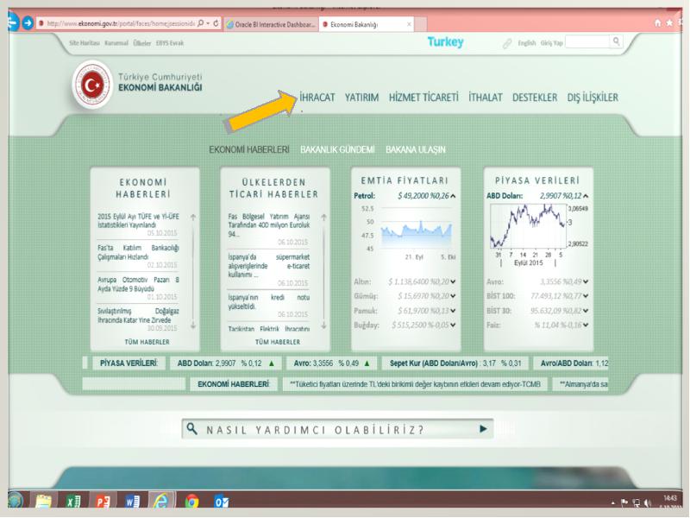The width and height of the screenshot is (690, 518).
Task: Open the HİZMET TİCARETİ menu
Action: pos(423,98)
